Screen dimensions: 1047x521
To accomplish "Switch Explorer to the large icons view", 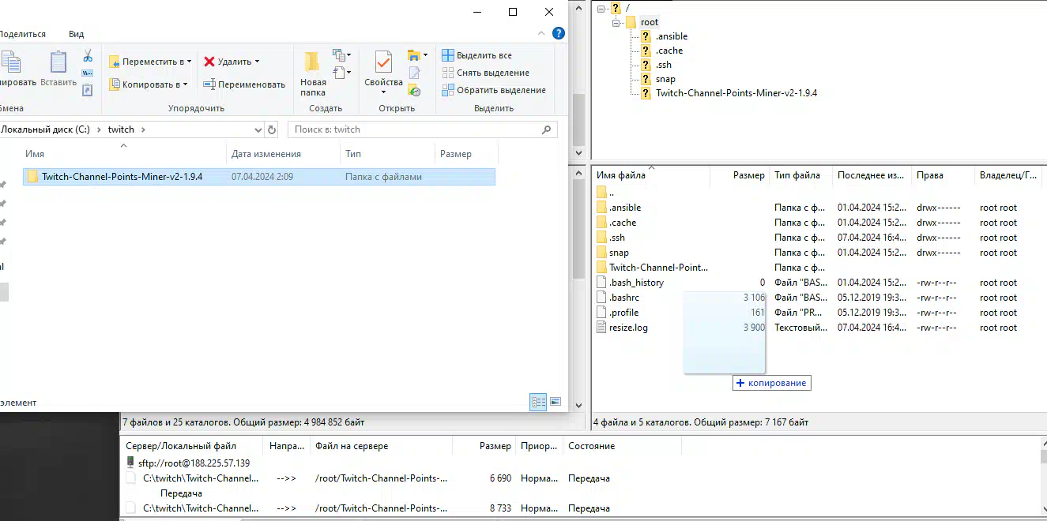I will (x=556, y=402).
